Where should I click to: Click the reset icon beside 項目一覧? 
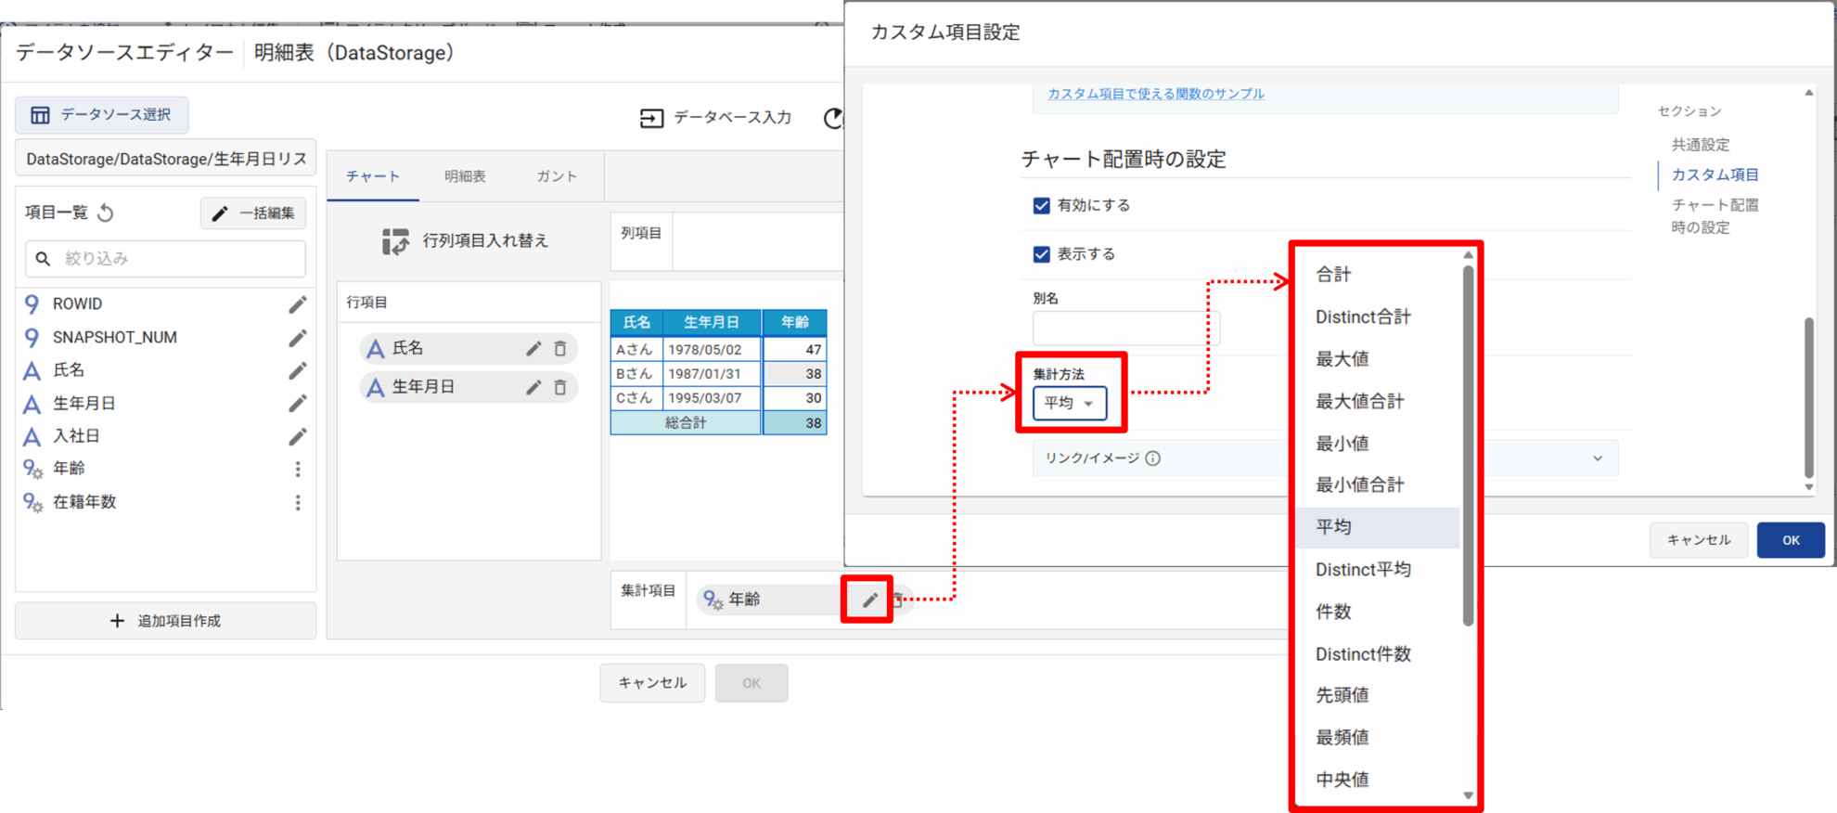pyautogui.click(x=106, y=213)
